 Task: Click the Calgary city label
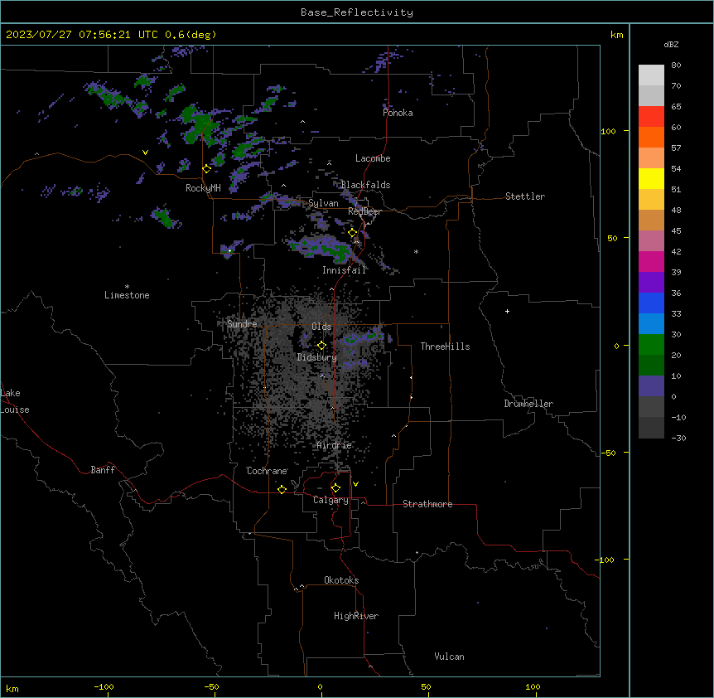331,500
